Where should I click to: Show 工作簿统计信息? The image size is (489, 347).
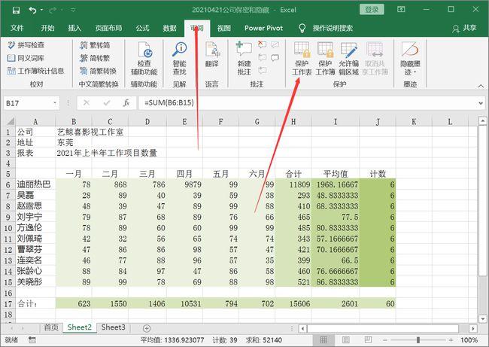(x=36, y=72)
